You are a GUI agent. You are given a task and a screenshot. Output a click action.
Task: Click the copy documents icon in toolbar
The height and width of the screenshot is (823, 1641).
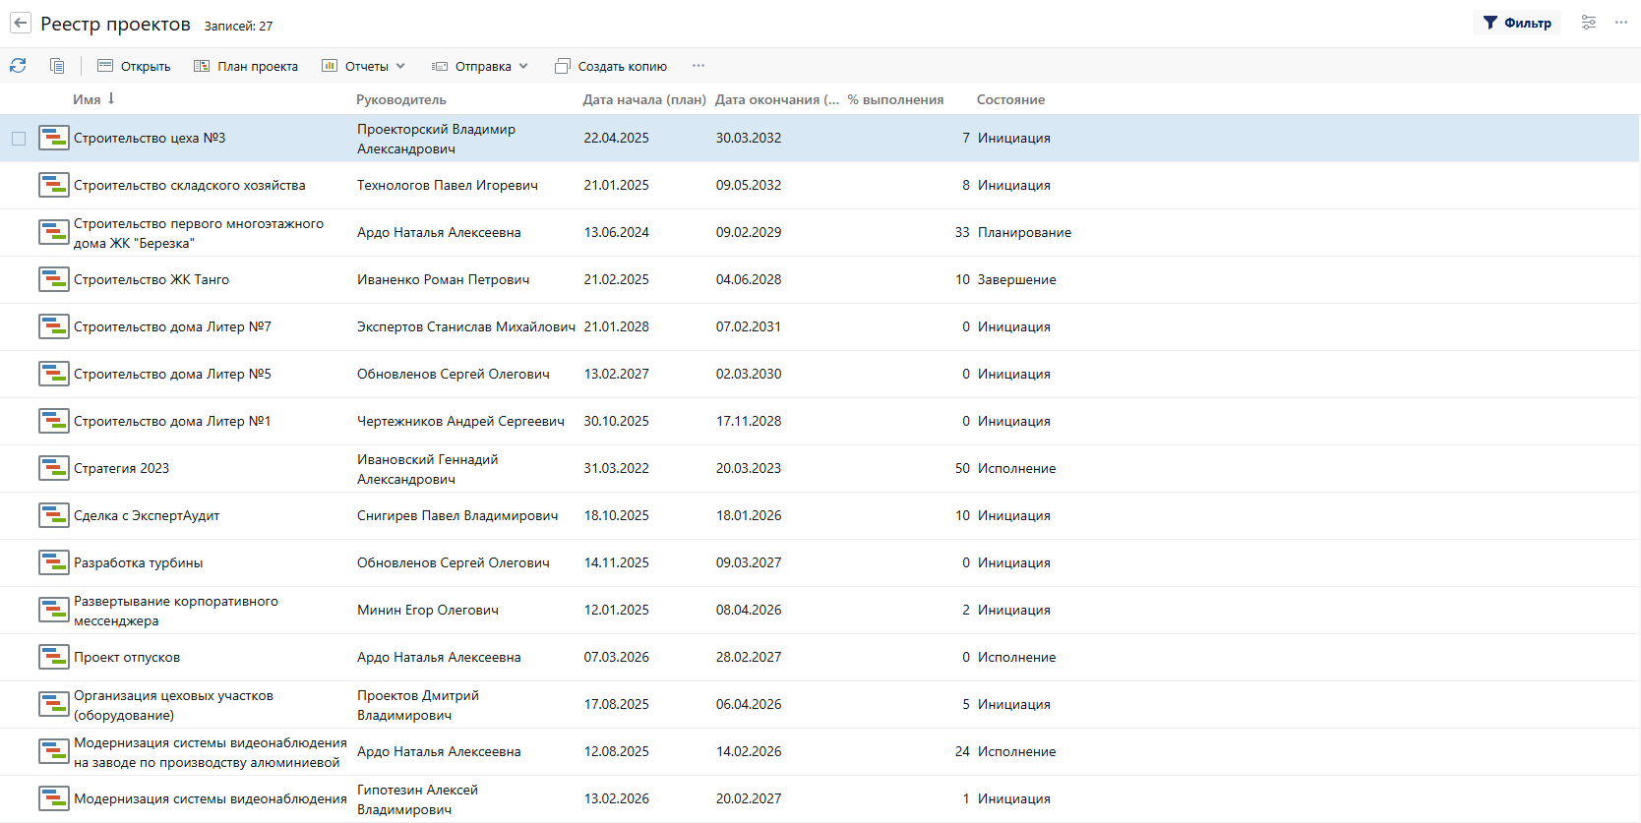(57, 66)
